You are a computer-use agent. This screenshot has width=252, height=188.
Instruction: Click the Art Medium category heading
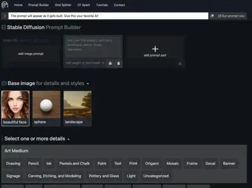coord(16,151)
